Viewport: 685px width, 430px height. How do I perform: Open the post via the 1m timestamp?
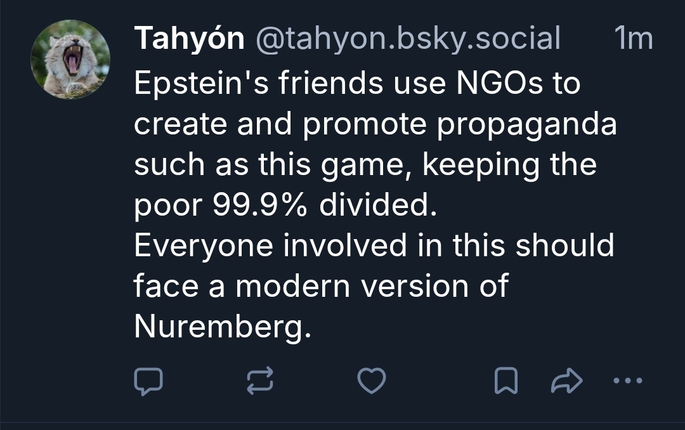click(x=633, y=39)
